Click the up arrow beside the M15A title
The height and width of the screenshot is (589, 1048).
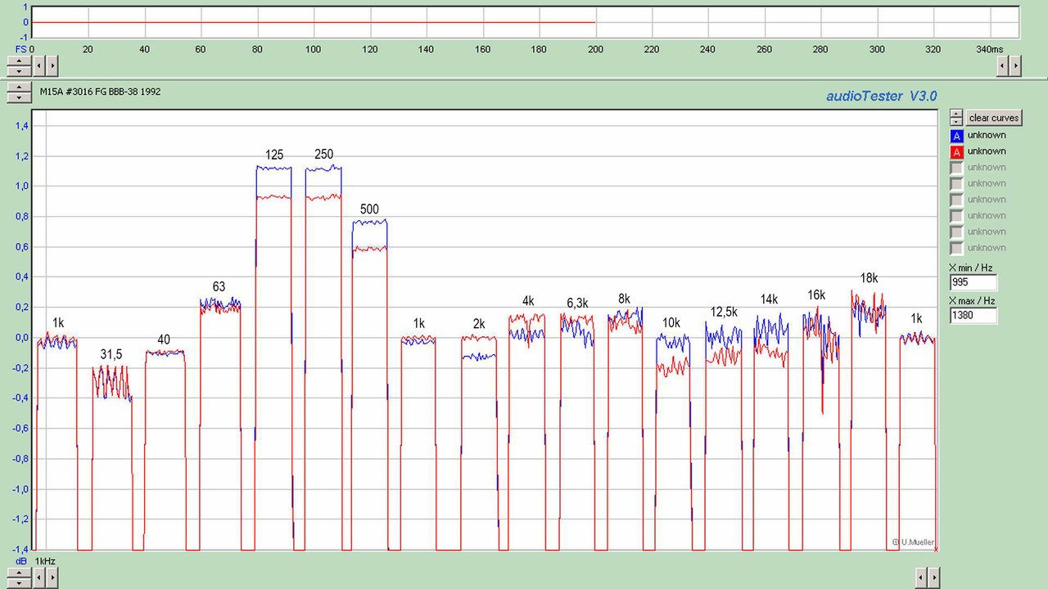click(x=19, y=87)
